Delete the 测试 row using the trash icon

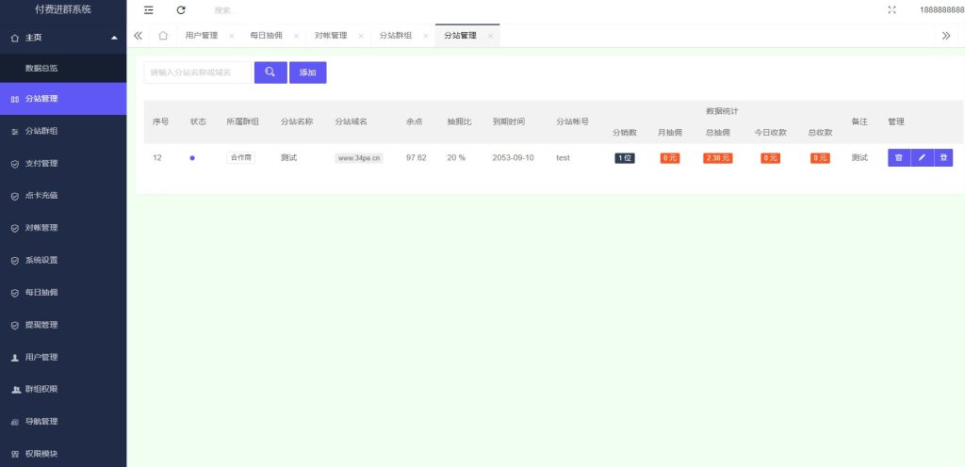tap(898, 157)
